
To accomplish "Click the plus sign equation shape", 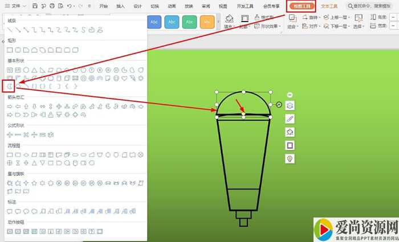I will coord(10,134).
